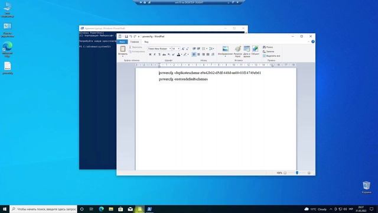The image size is (378, 213).
Task: Decrease paragraph indent
Action: click(194, 49)
